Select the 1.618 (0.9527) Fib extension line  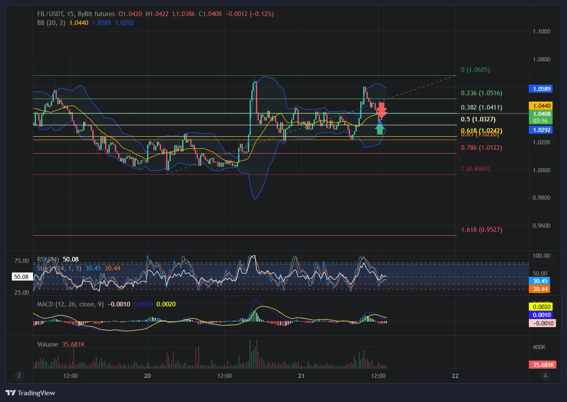pos(245,235)
